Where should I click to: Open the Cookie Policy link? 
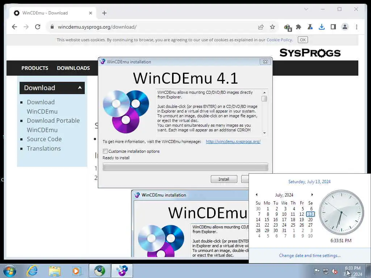pyautogui.click(x=279, y=40)
